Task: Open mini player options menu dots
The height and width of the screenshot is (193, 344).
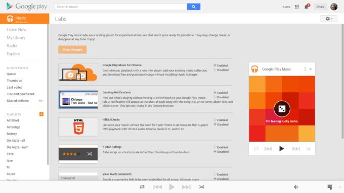Action: tap(305, 69)
